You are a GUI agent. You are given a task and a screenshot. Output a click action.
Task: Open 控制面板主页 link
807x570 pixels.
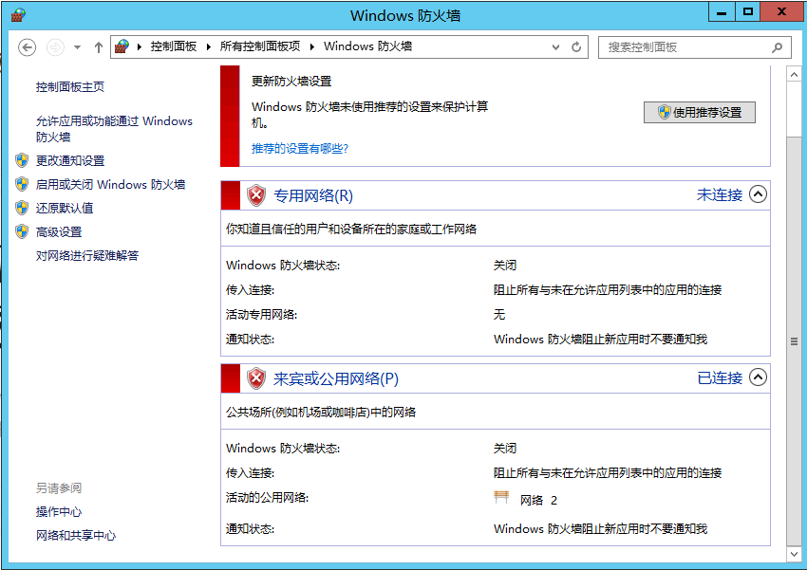[70, 87]
